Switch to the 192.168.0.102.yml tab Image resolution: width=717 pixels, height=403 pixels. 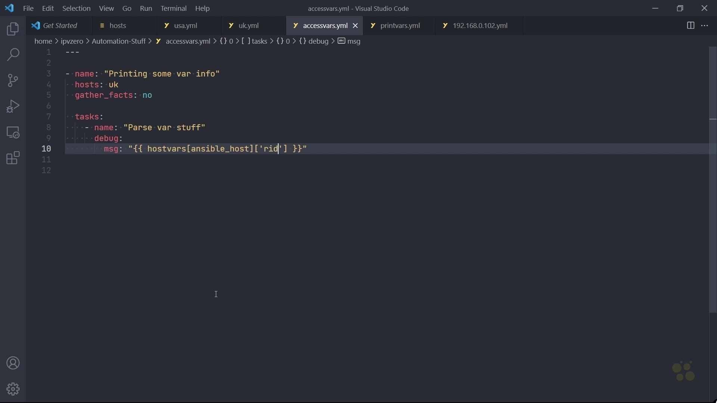pos(479,26)
